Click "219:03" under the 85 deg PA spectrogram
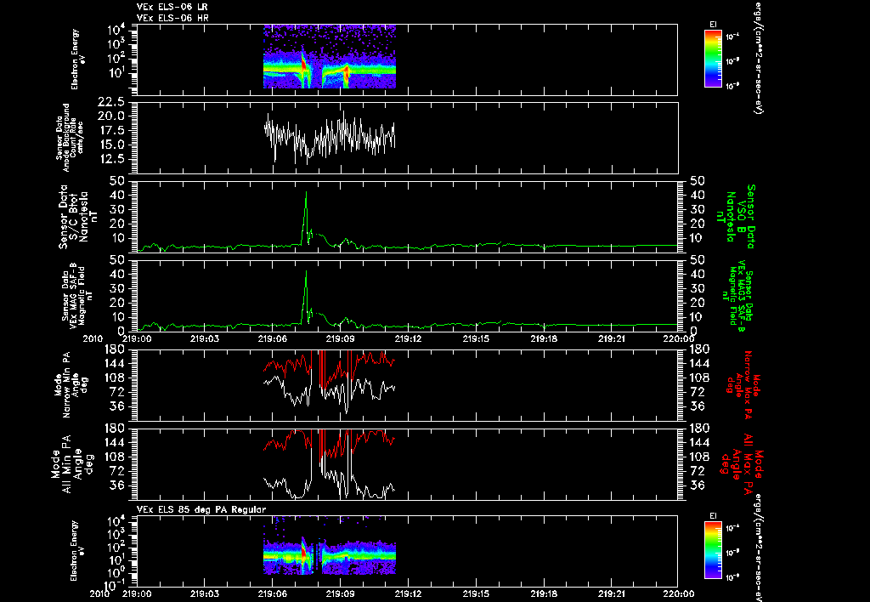This screenshot has width=870, height=602. pyautogui.click(x=205, y=593)
